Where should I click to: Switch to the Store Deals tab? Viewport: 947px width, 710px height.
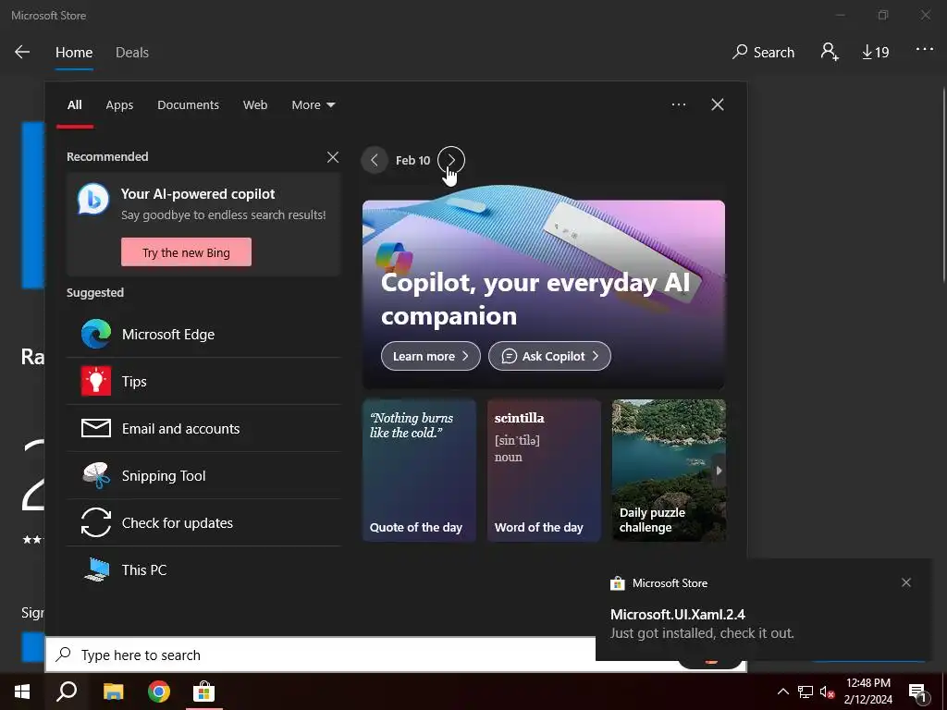pyautogui.click(x=132, y=53)
